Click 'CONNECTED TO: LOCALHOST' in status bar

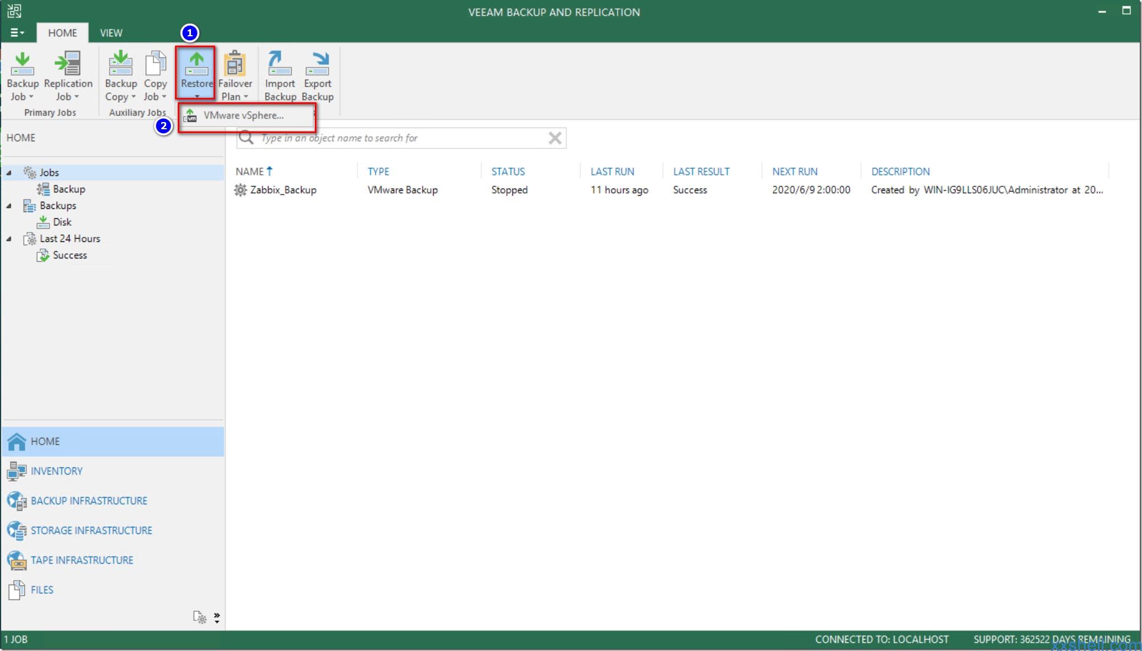882,639
